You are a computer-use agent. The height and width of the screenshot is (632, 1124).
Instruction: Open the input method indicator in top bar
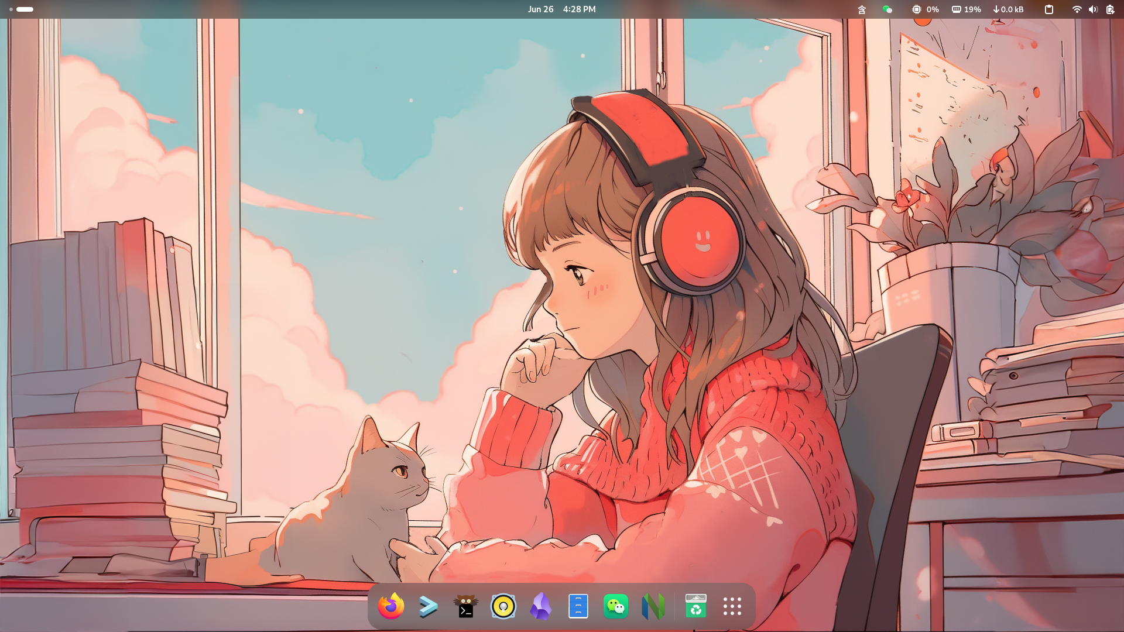click(862, 9)
